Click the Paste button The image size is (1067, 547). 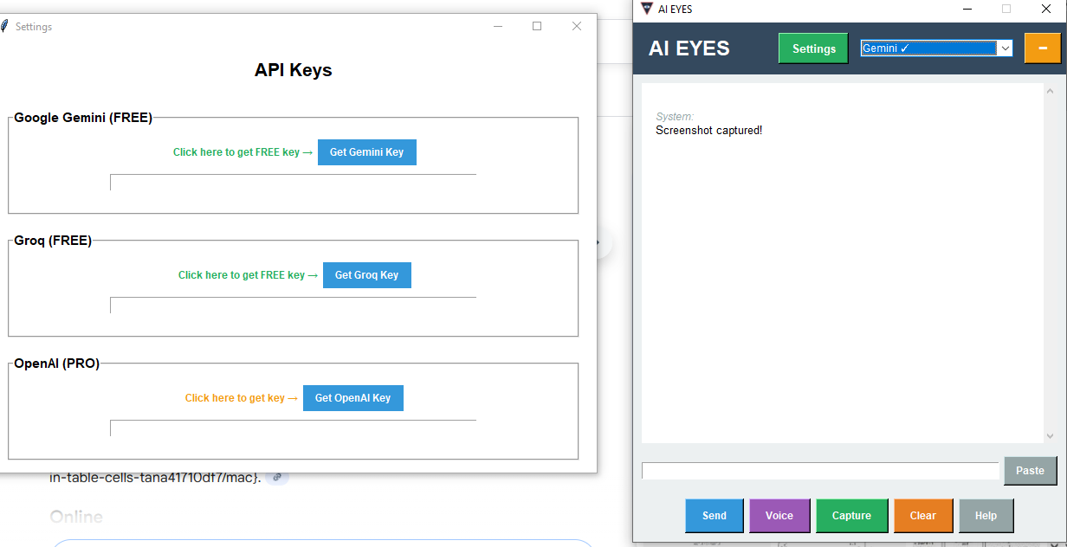coord(1030,470)
